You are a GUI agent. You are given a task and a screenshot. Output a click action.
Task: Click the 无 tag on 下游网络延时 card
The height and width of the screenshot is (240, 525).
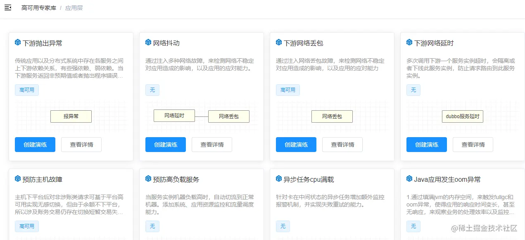413,90
